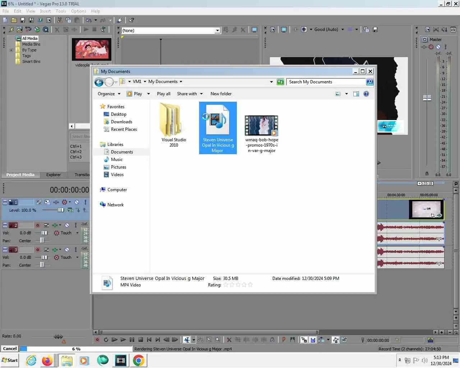Click Play all in Explorer toolbar

click(164, 94)
